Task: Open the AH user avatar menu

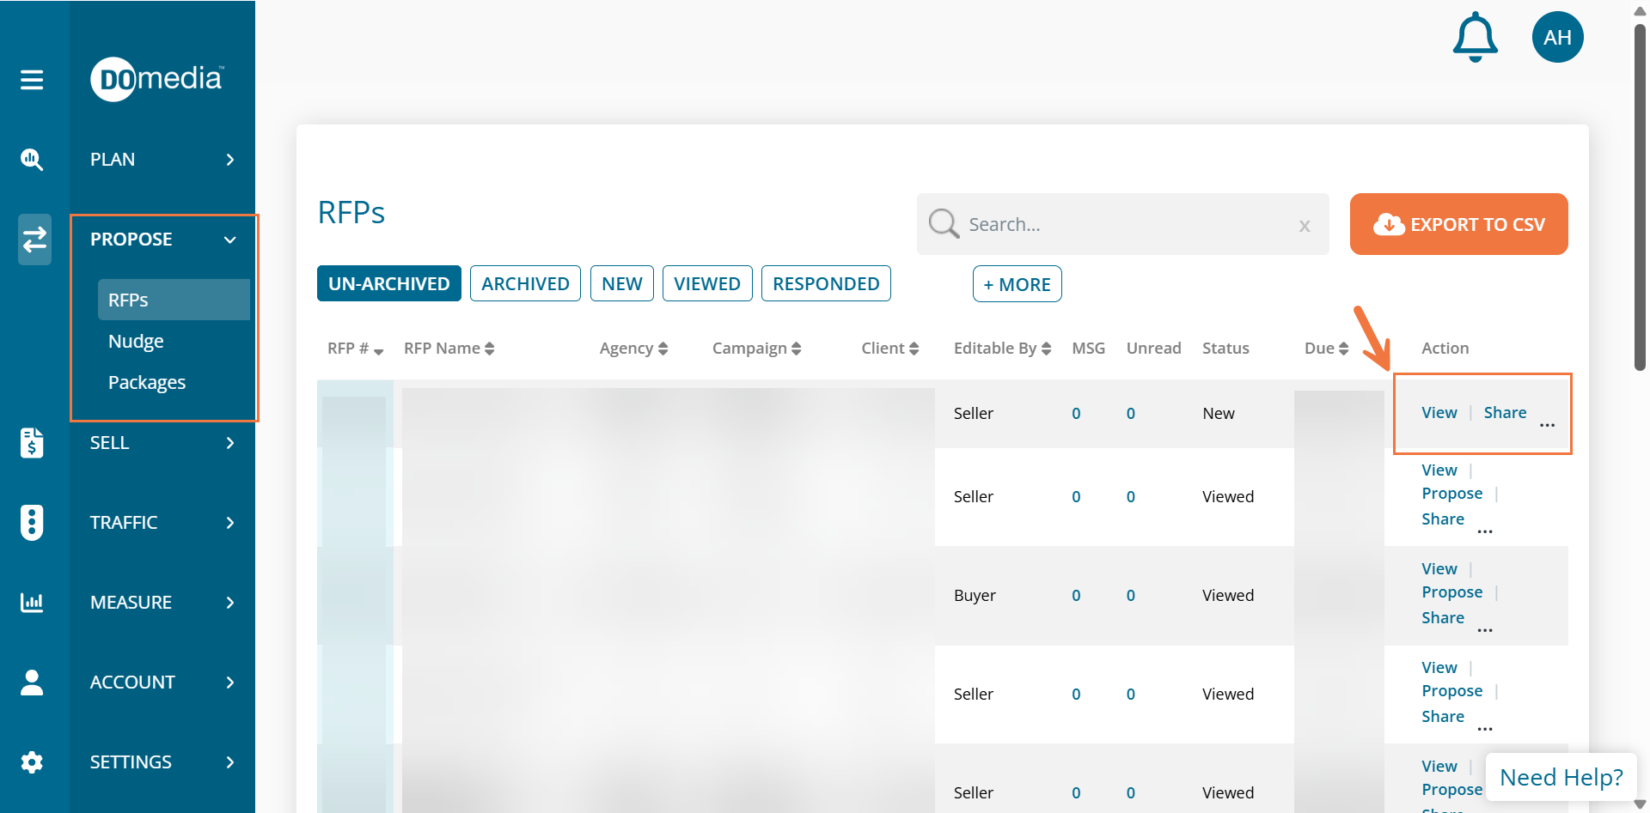Action: tap(1557, 38)
